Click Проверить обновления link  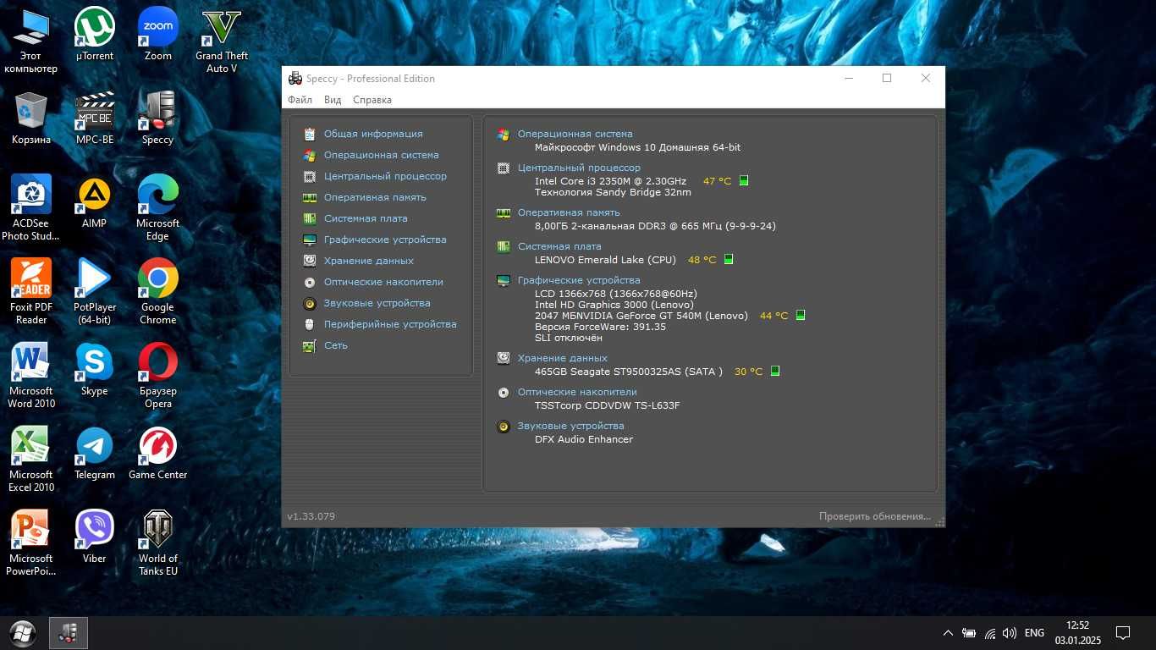tap(875, 516)
